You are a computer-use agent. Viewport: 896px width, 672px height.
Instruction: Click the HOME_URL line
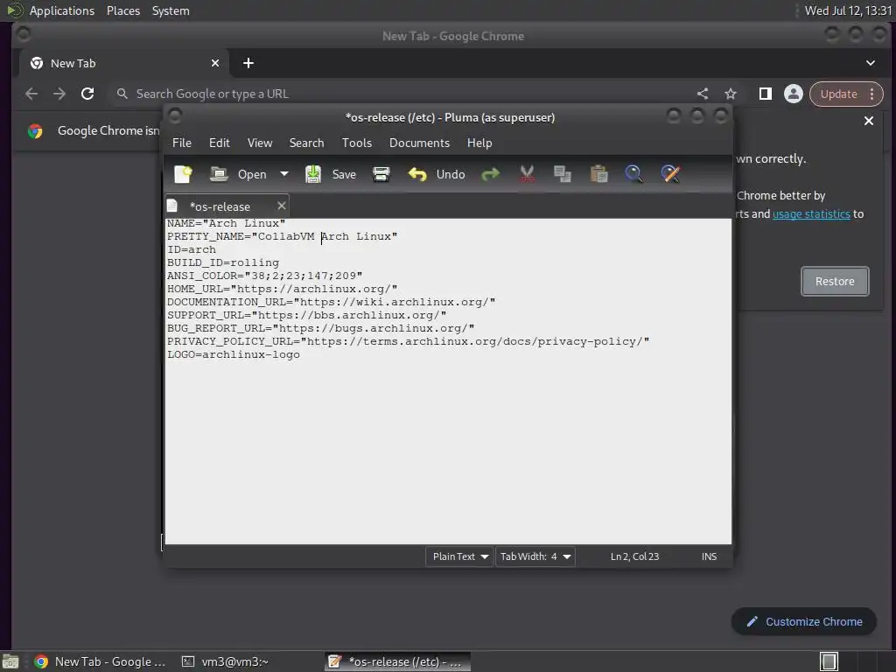coord(283,289)
